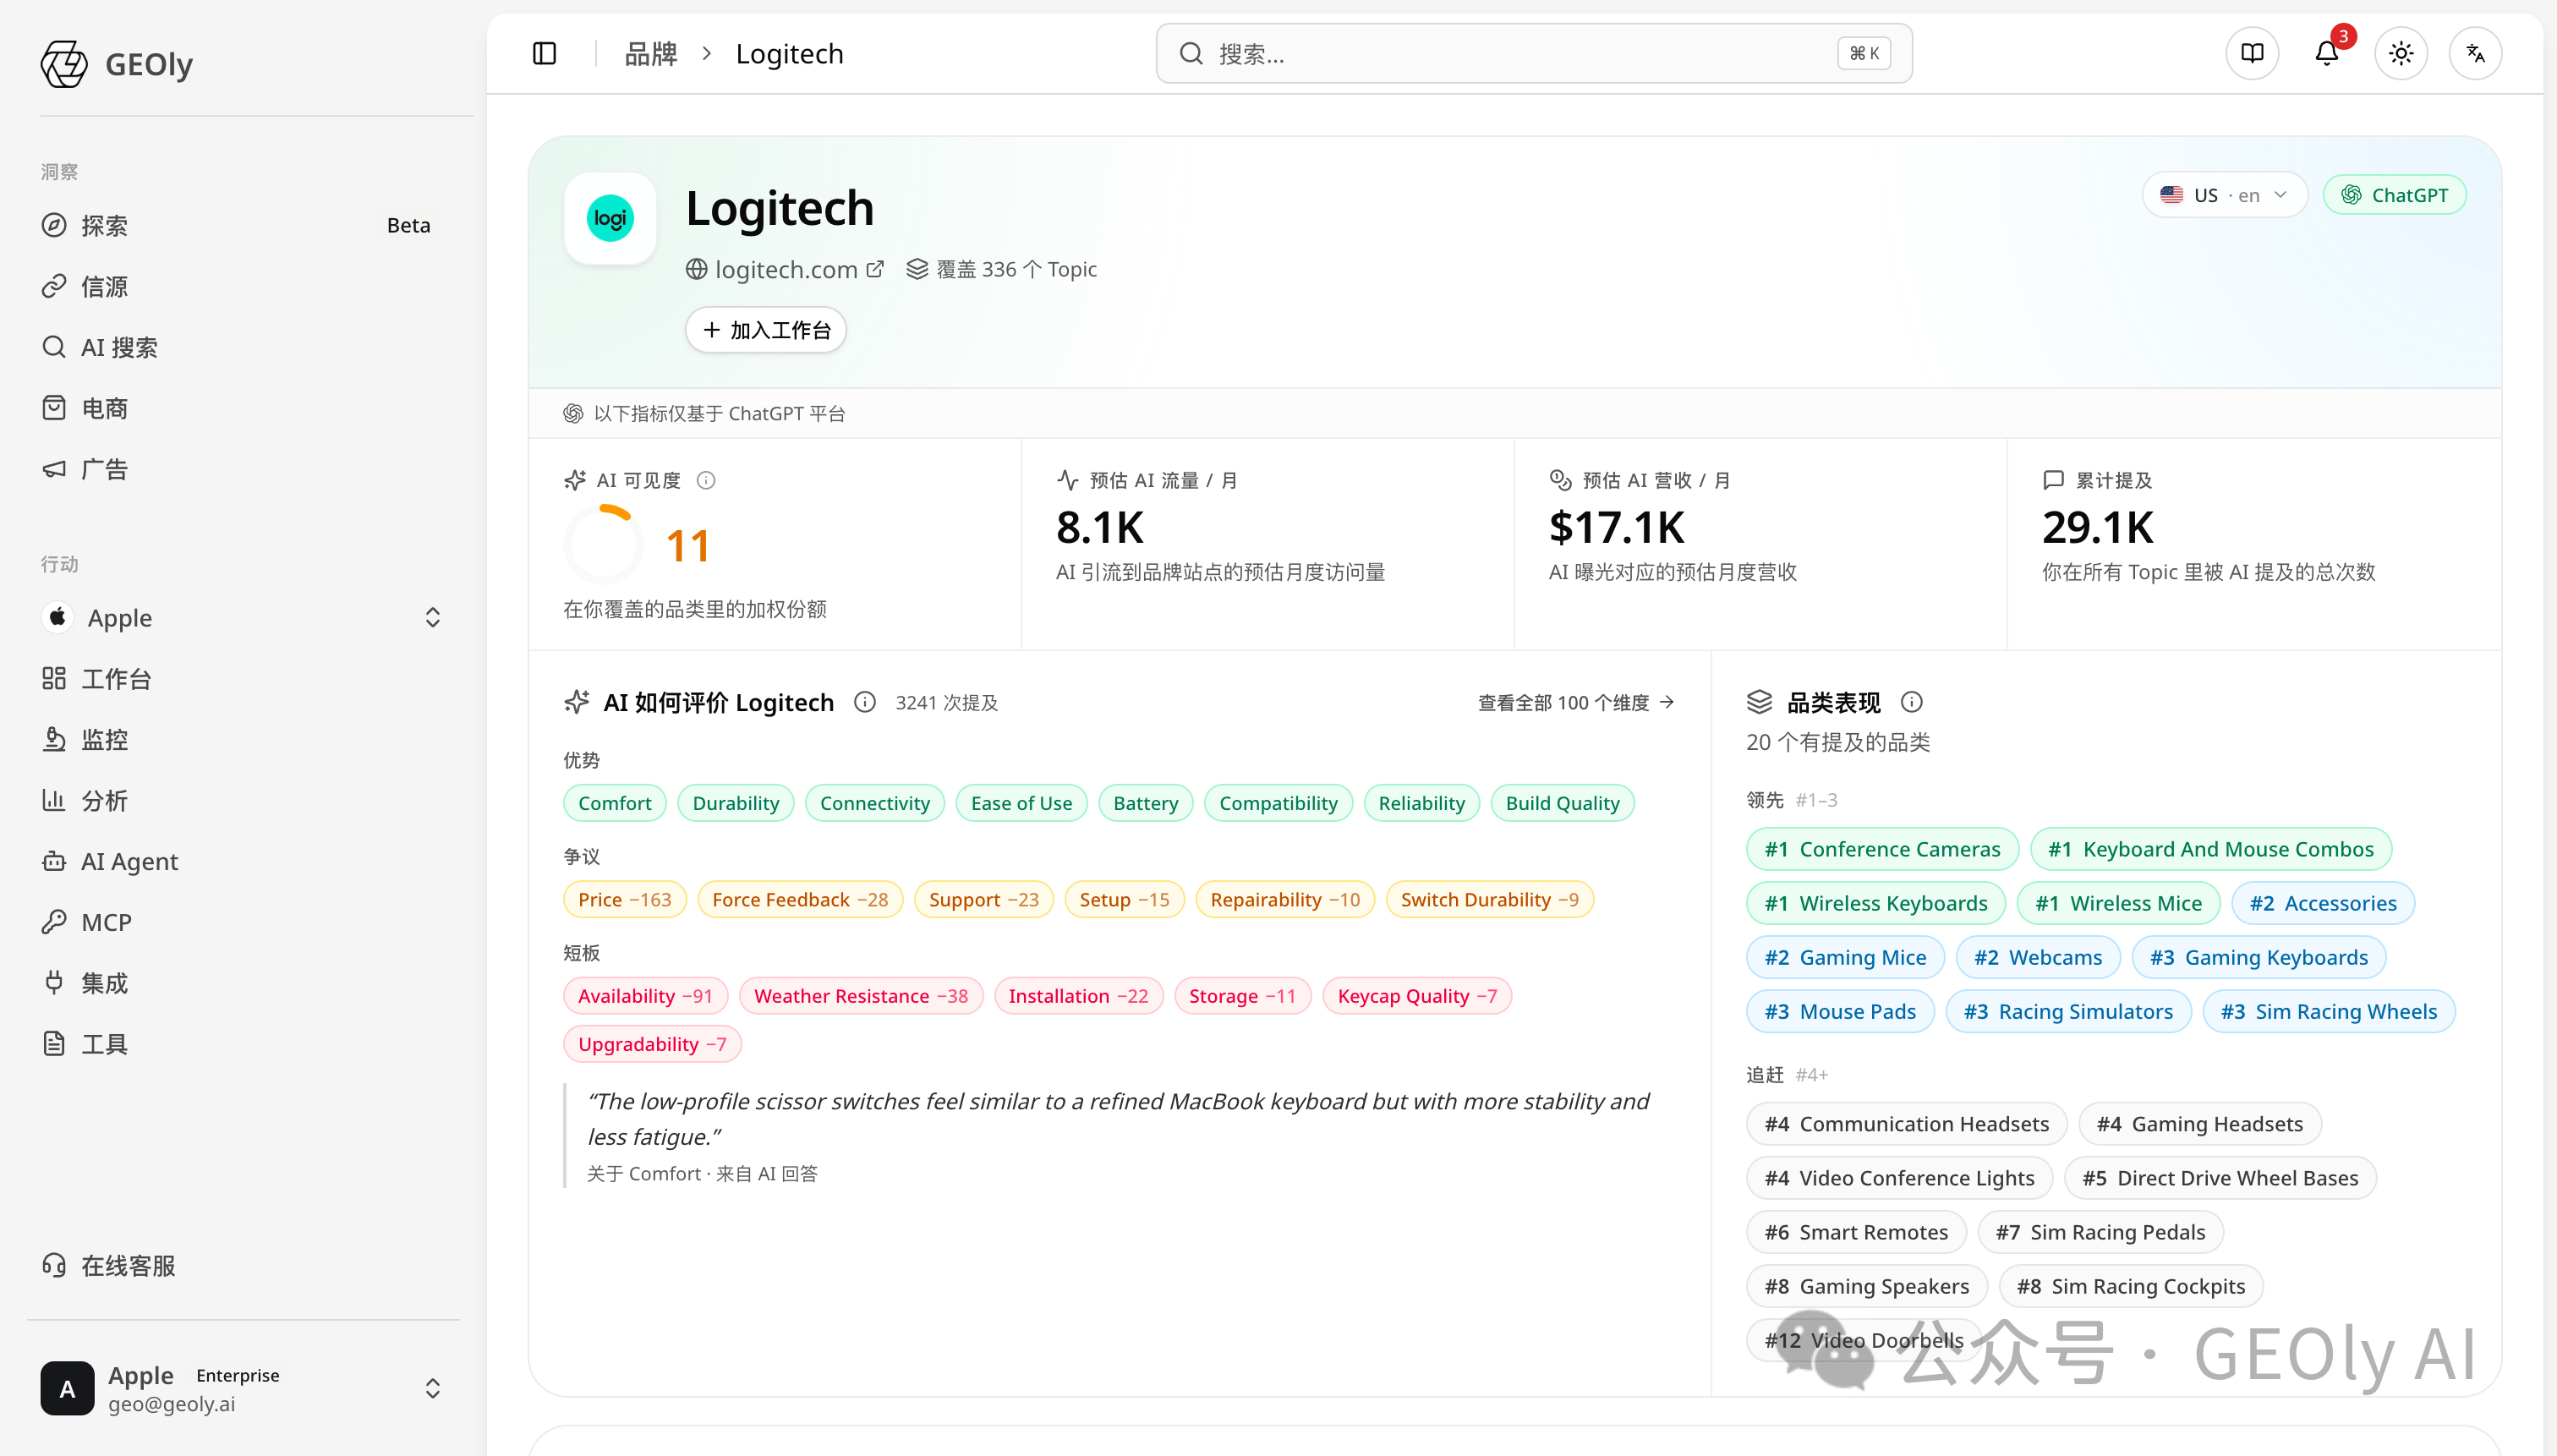Open #5 Direct Drive Wheel Bases category

tap(2220, 1177)
